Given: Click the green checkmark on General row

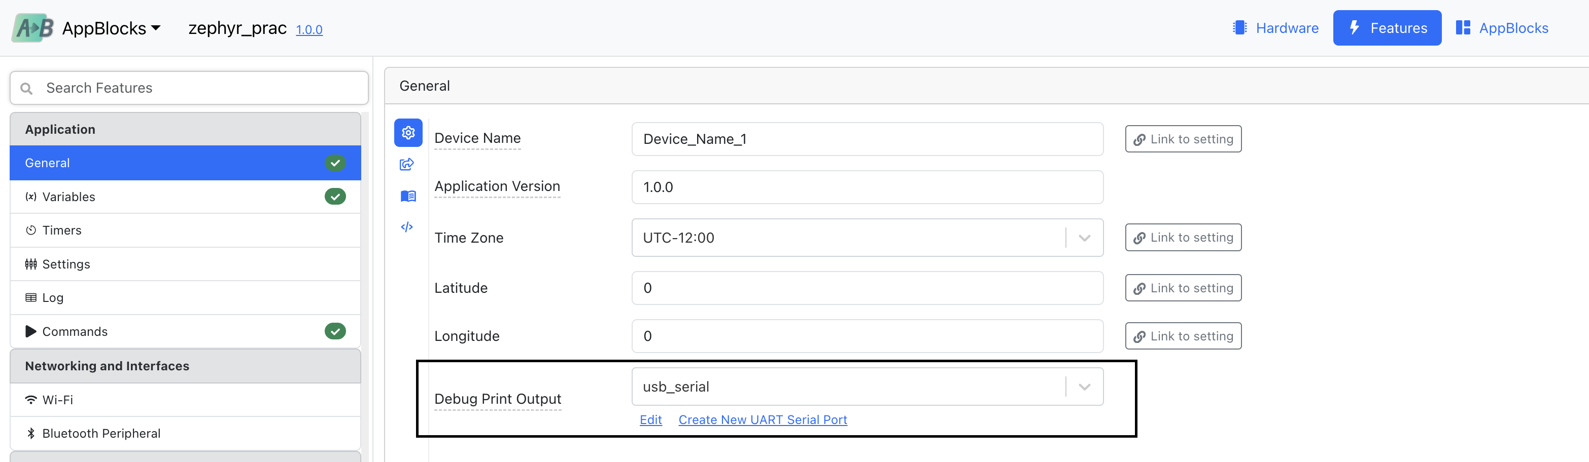Looking at the screenshot, I should [x=335, y=163].
